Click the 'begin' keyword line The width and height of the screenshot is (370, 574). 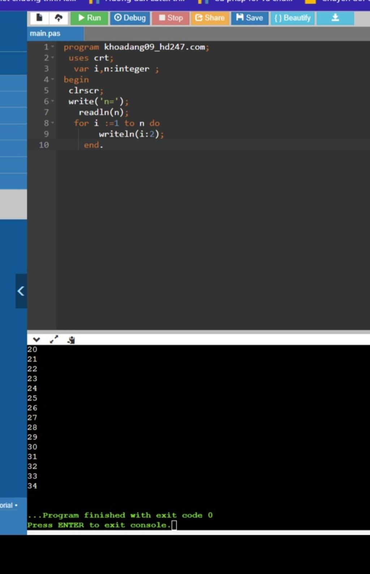76,80
